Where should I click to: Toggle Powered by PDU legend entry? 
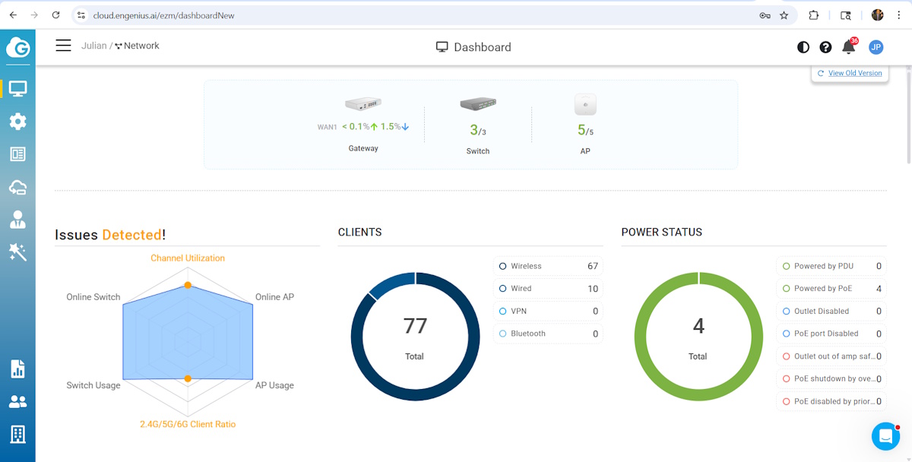(x=831, y=266)
